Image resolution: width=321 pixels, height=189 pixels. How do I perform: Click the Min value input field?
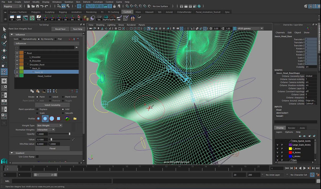tap(41, 144)
